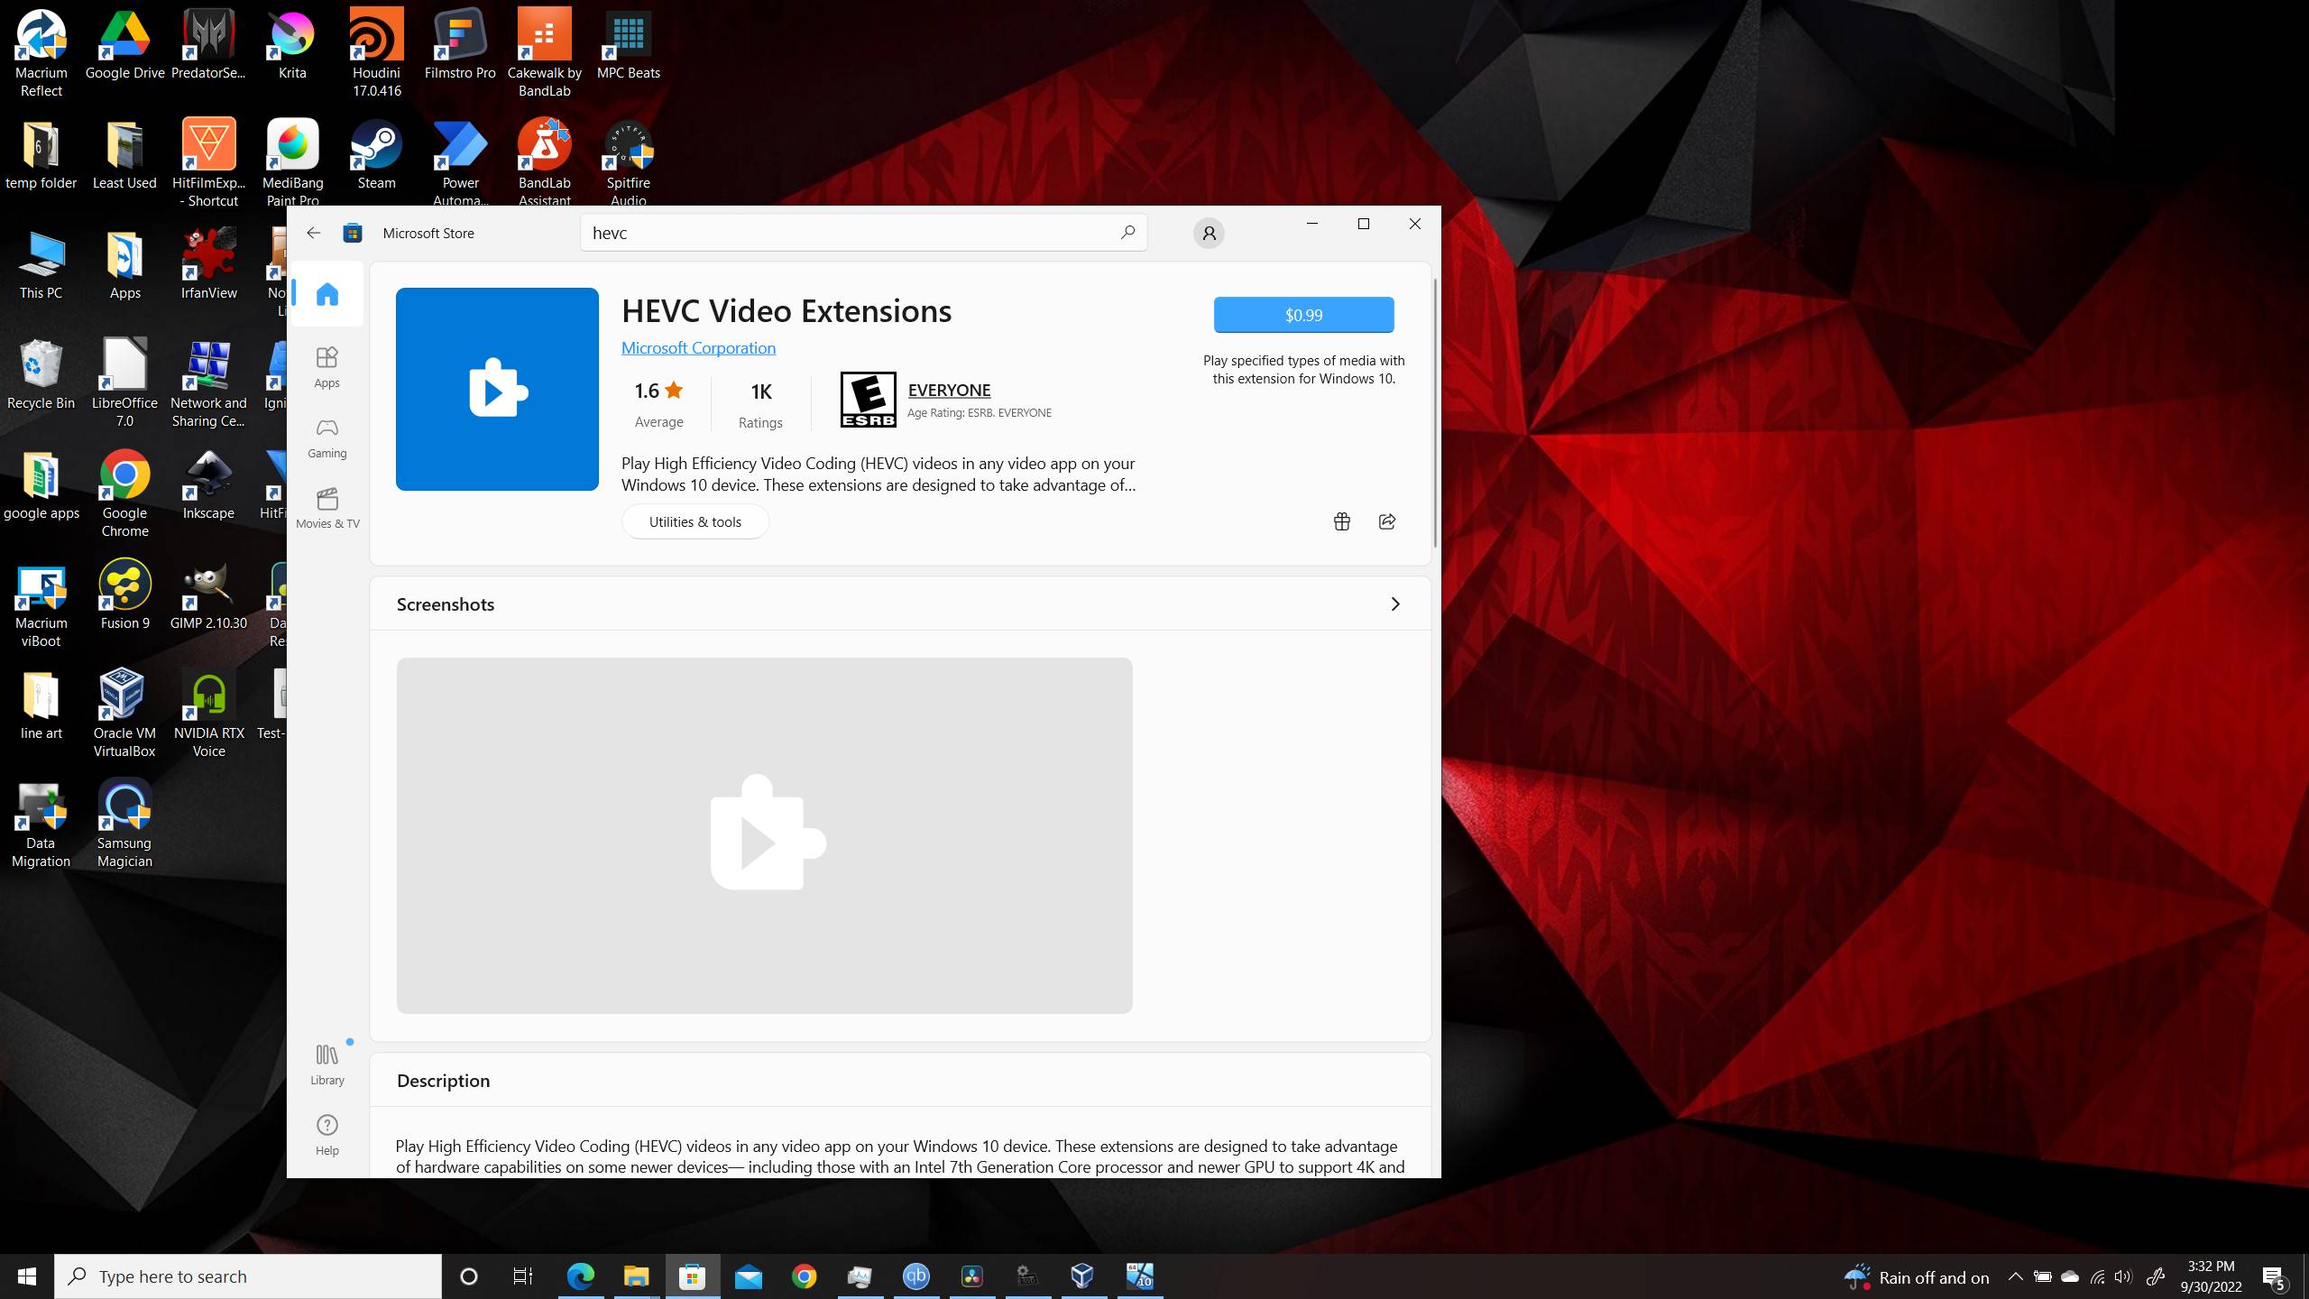Open the user account profile icon
This screenshot has height=1299, width=2309.
[x=1209, y=234]
